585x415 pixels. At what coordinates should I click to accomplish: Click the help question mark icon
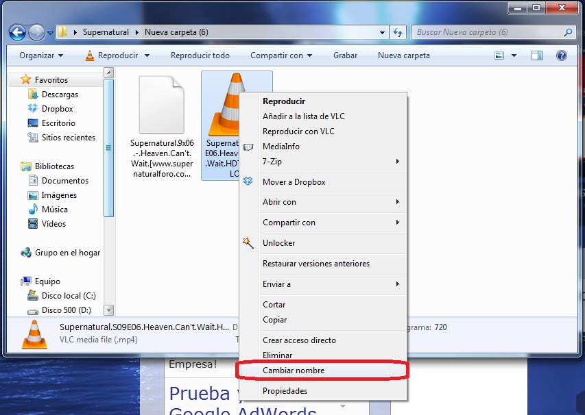tap(561, 55)
